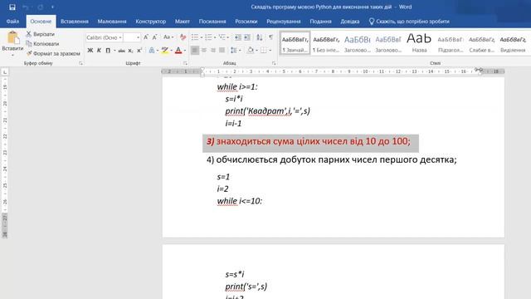Increase font size with grow icon

tap(146, 37)
